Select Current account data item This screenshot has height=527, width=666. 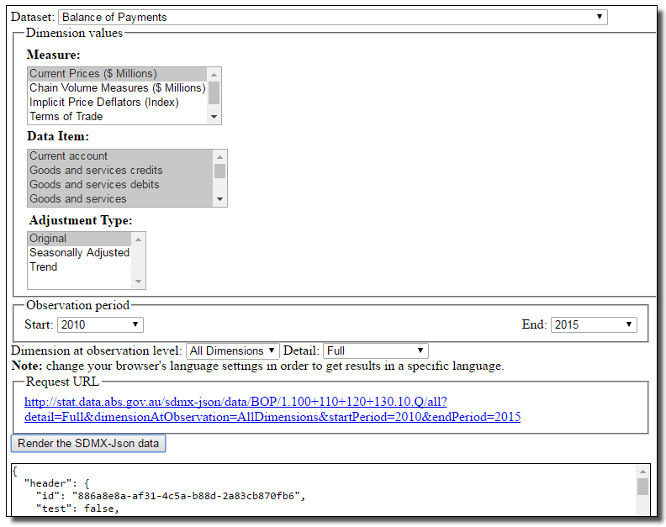[x=68, y=156]
